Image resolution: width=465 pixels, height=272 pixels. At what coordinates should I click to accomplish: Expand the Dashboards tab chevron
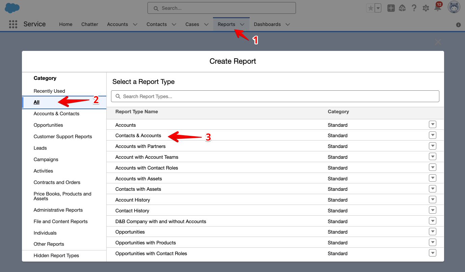pos(288,24)
